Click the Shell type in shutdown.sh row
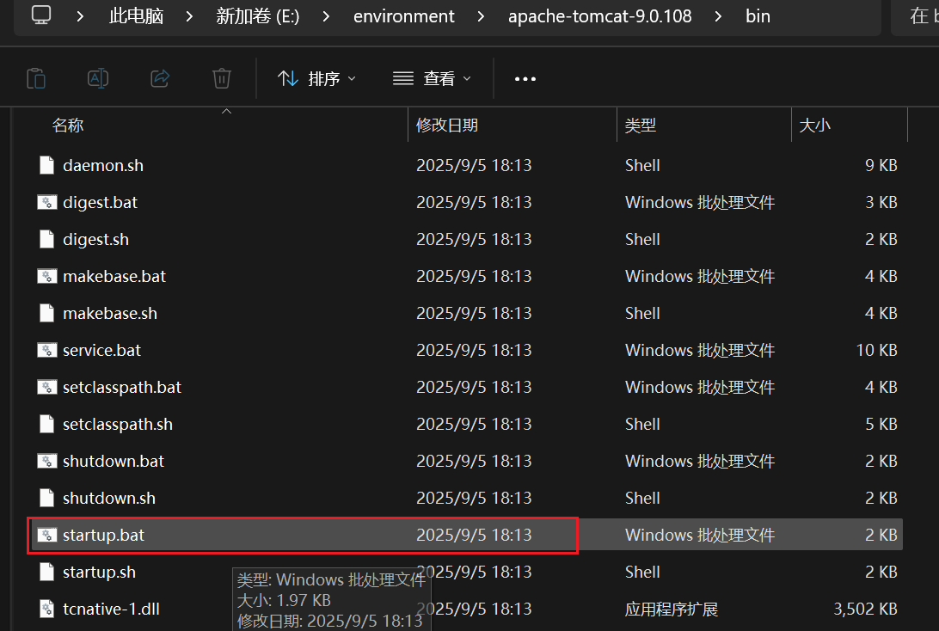The height and width of the screenshot is (631, 939). click(642, 498)
